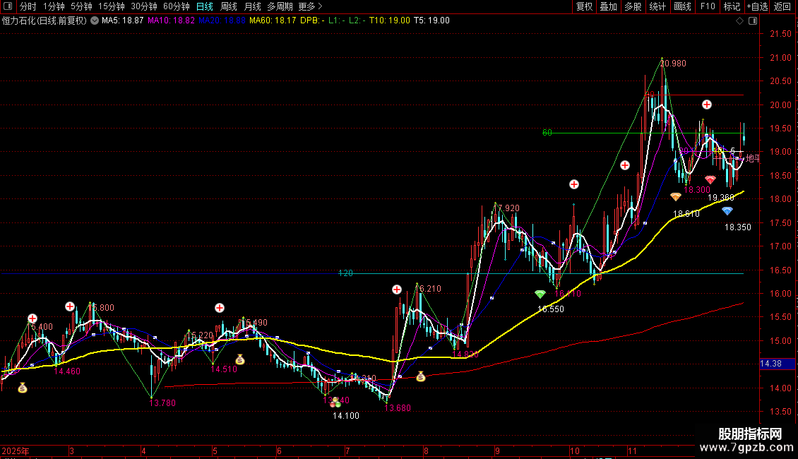798x459 pixels.
Task: Select the 60分钟 period tab
Action: coord(176,6)
